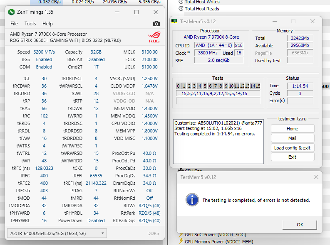Click the 6200 MT/s speed value
330x245 pixels.
point(44,52)
